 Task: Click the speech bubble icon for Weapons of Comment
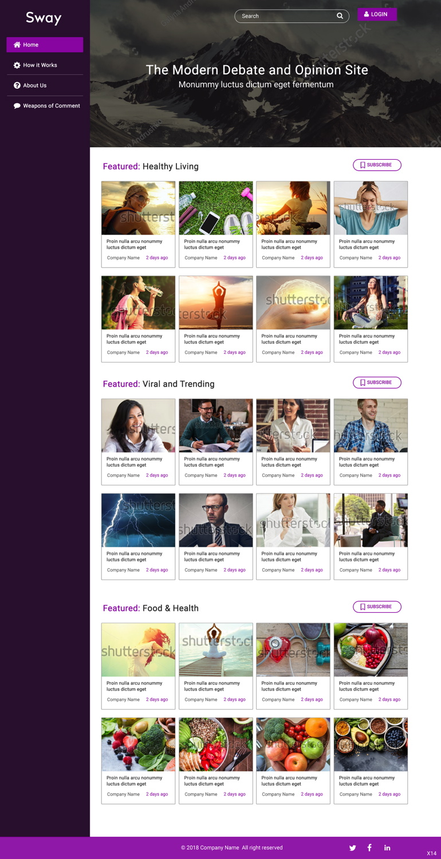[17, 106]
